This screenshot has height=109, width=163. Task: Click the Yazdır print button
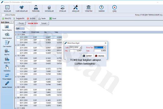click(42, 19)
